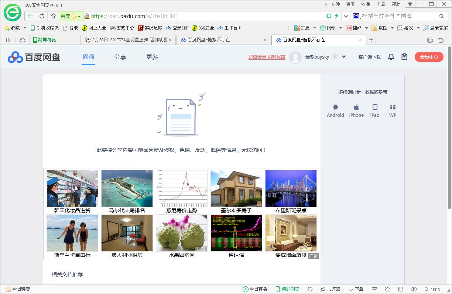Viewport: 452px width, 294px height.
Task: Go to the browser home page
Action: (x=53, y=16)
